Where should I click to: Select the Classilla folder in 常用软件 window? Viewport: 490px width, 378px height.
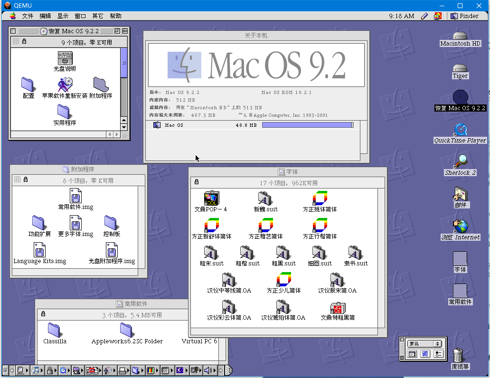click(x=54, y=330)
